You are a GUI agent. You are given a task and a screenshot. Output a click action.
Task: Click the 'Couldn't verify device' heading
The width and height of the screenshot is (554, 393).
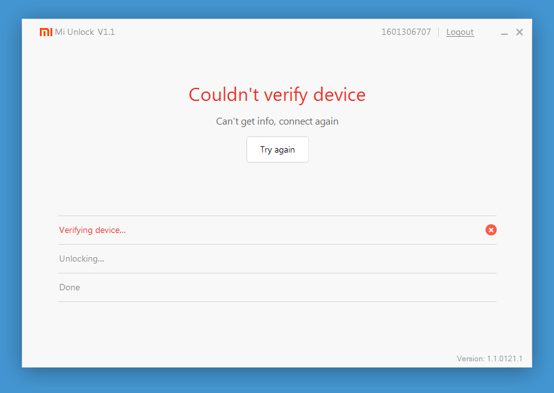(277, 95)
